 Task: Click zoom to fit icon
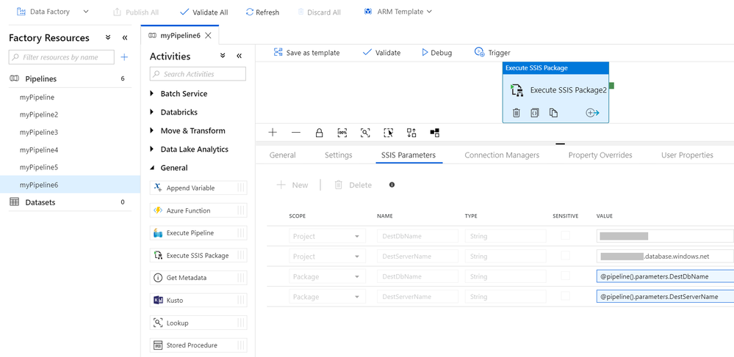(365, 133)
